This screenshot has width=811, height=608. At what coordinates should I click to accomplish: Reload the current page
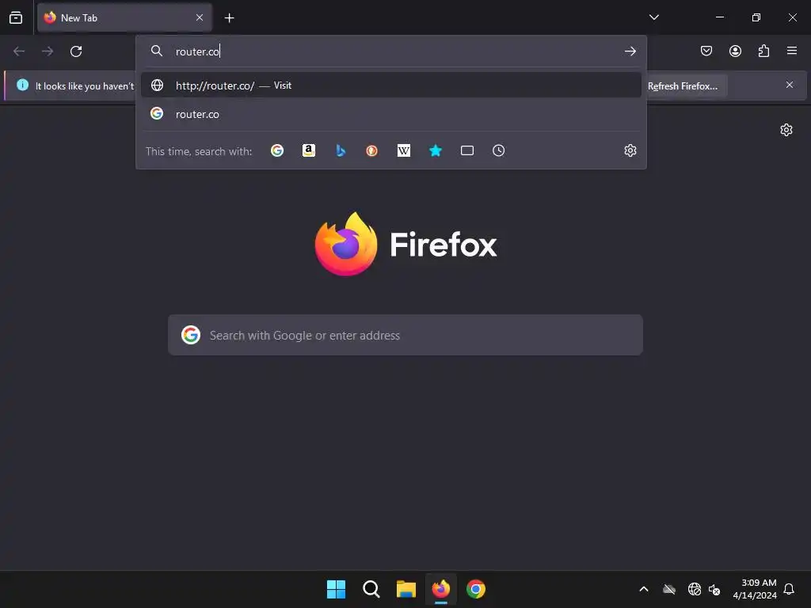(x=76, y=51)
